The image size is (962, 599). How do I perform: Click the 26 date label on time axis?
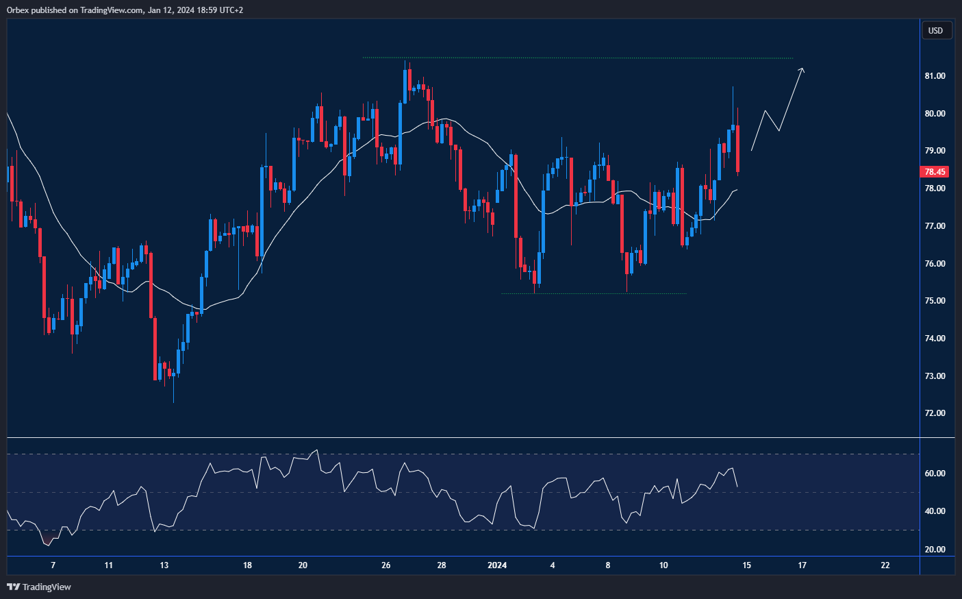click(x=386, y=565)
